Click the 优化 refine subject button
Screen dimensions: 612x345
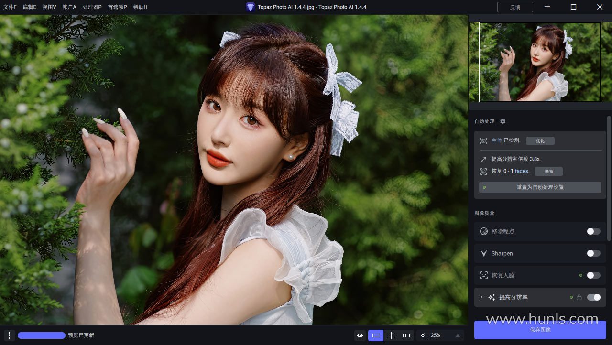pyautogui.click(x=540, y=141)
